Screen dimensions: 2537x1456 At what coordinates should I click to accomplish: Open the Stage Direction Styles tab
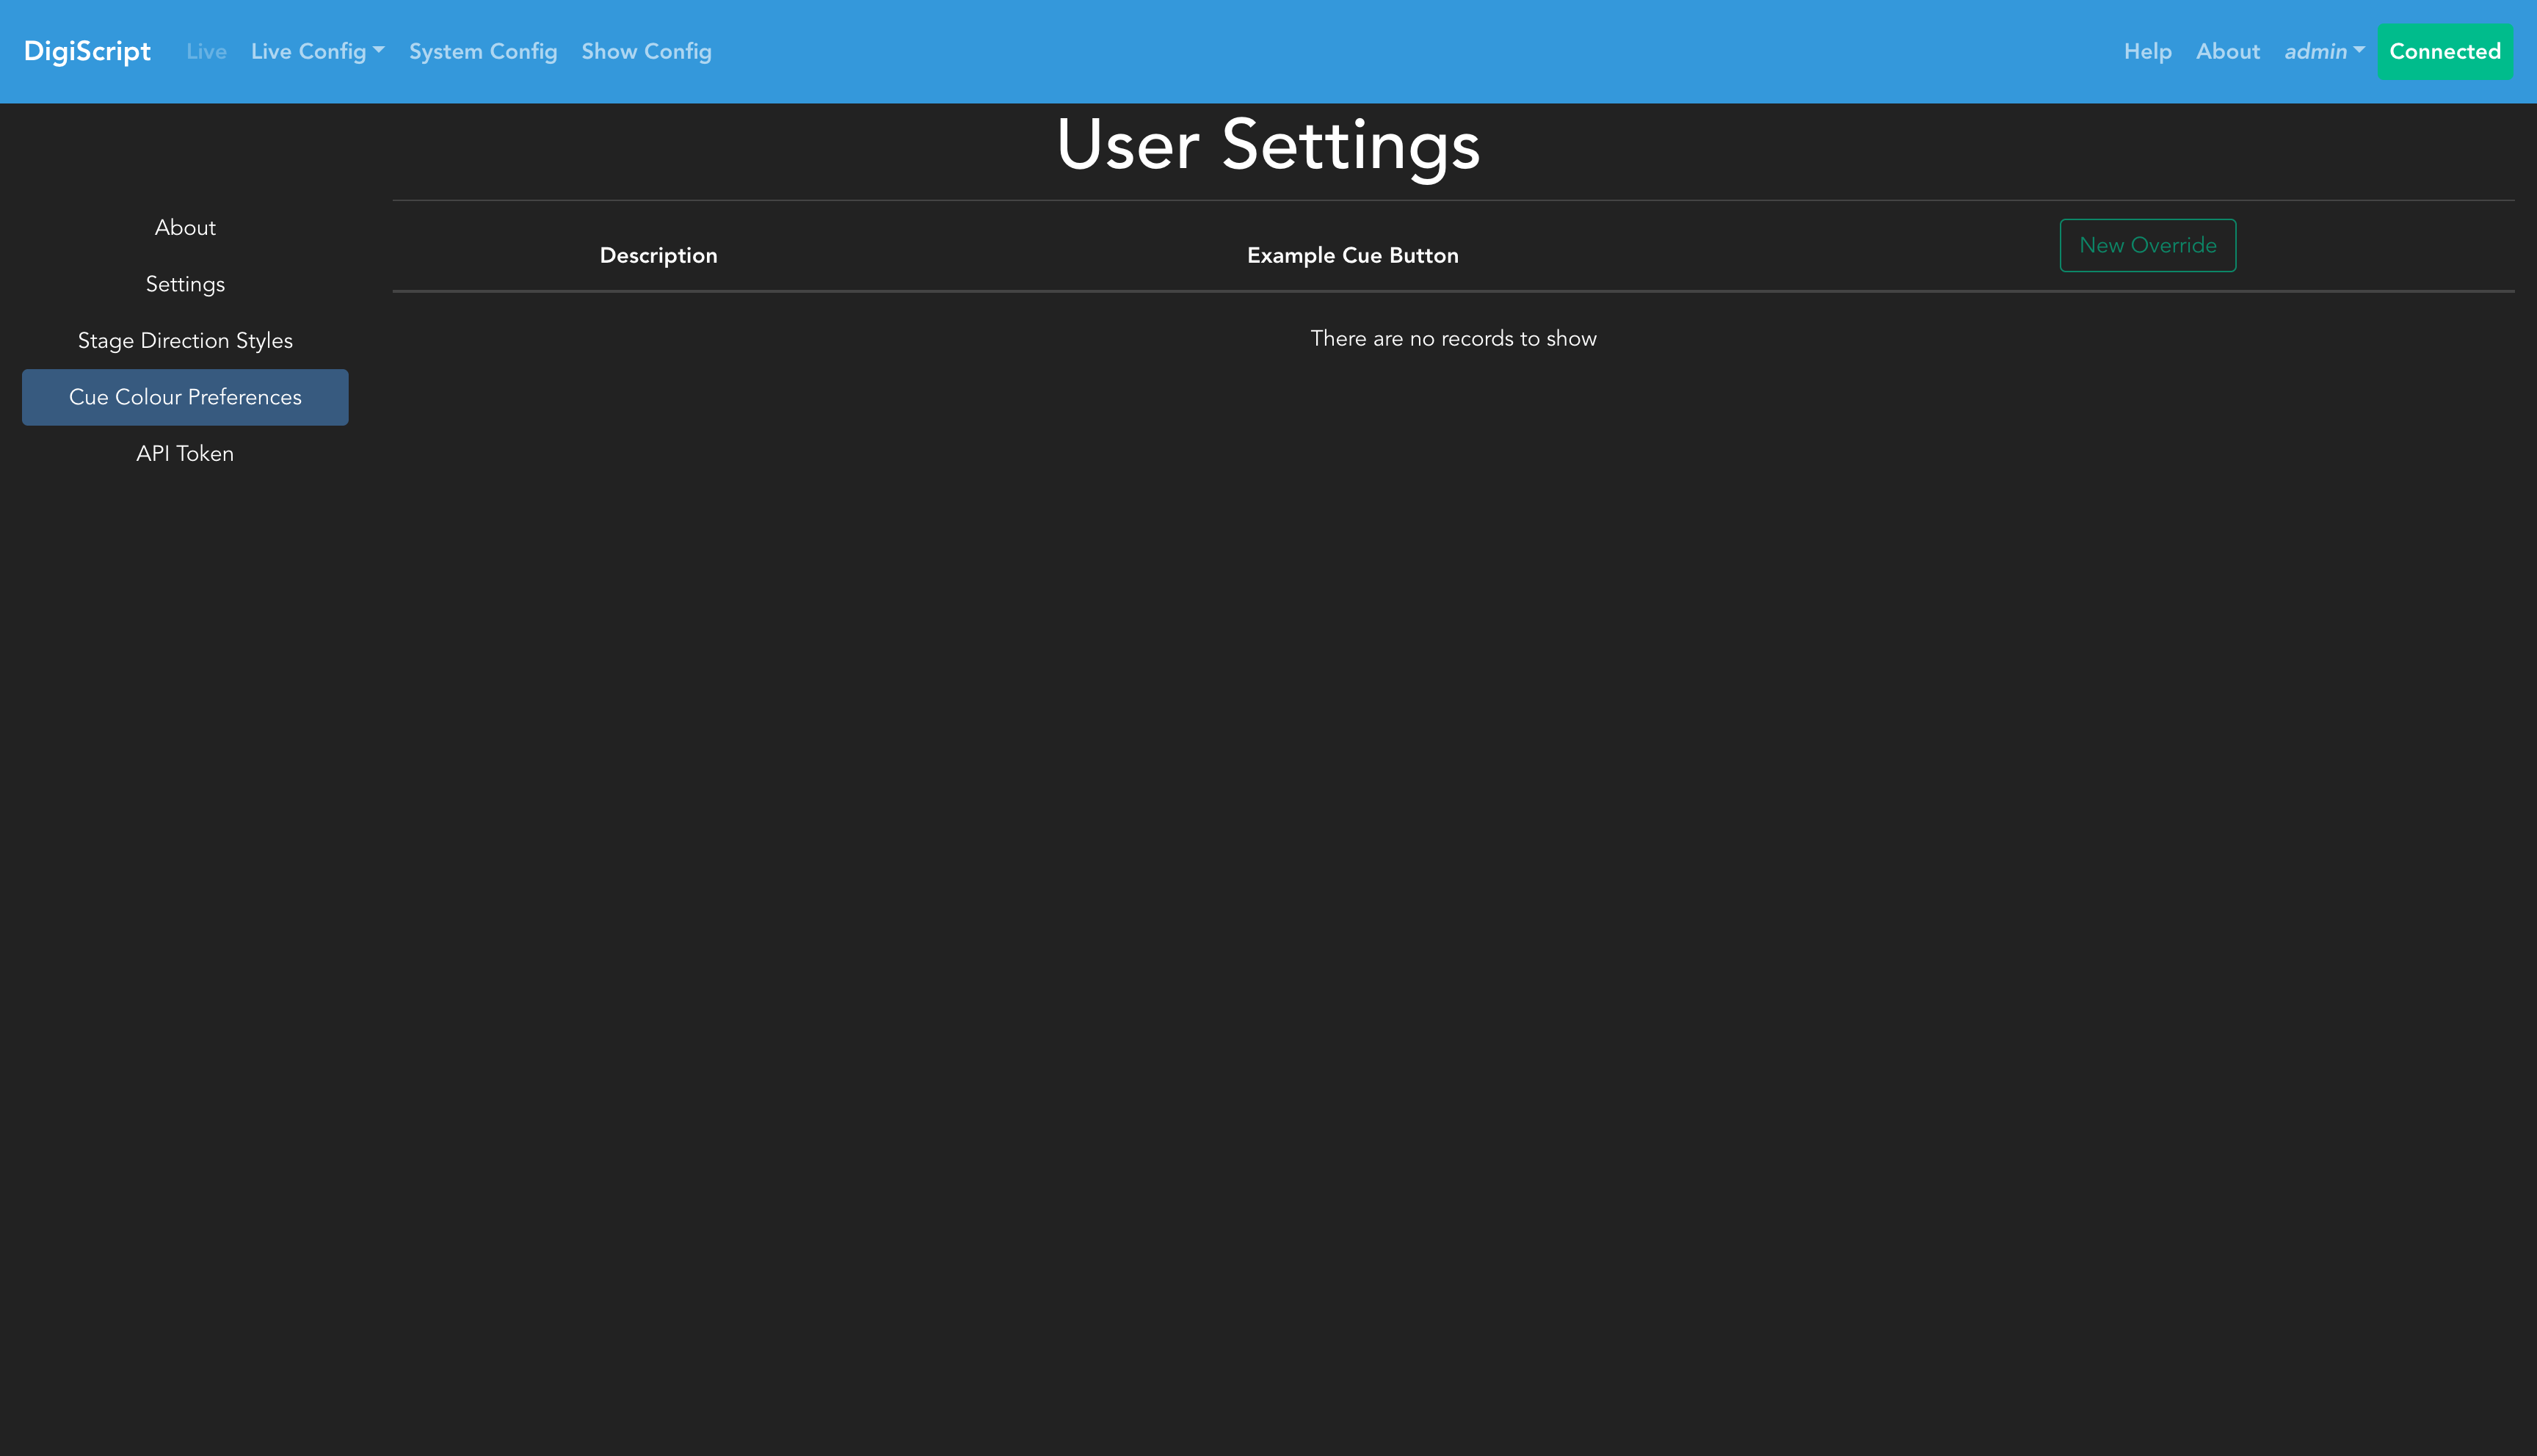pos(185,341)
